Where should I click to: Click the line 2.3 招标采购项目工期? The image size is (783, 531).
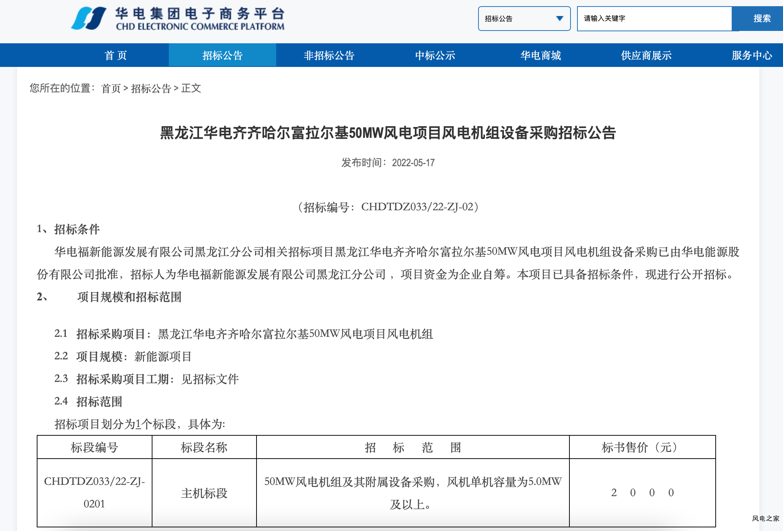tap(146, 379)
